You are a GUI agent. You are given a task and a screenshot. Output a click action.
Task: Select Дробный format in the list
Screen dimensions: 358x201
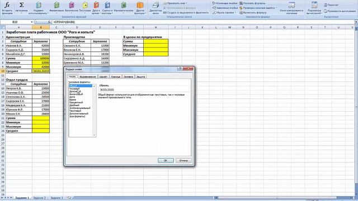click(x=74, y=105)
